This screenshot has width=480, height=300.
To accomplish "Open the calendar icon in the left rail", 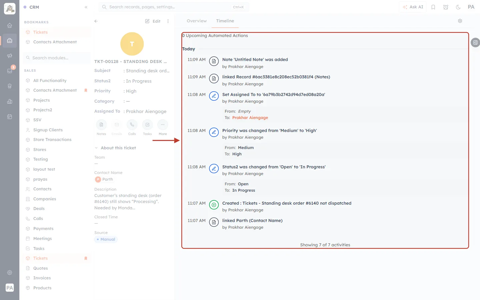I will click(x=10, y=117).
